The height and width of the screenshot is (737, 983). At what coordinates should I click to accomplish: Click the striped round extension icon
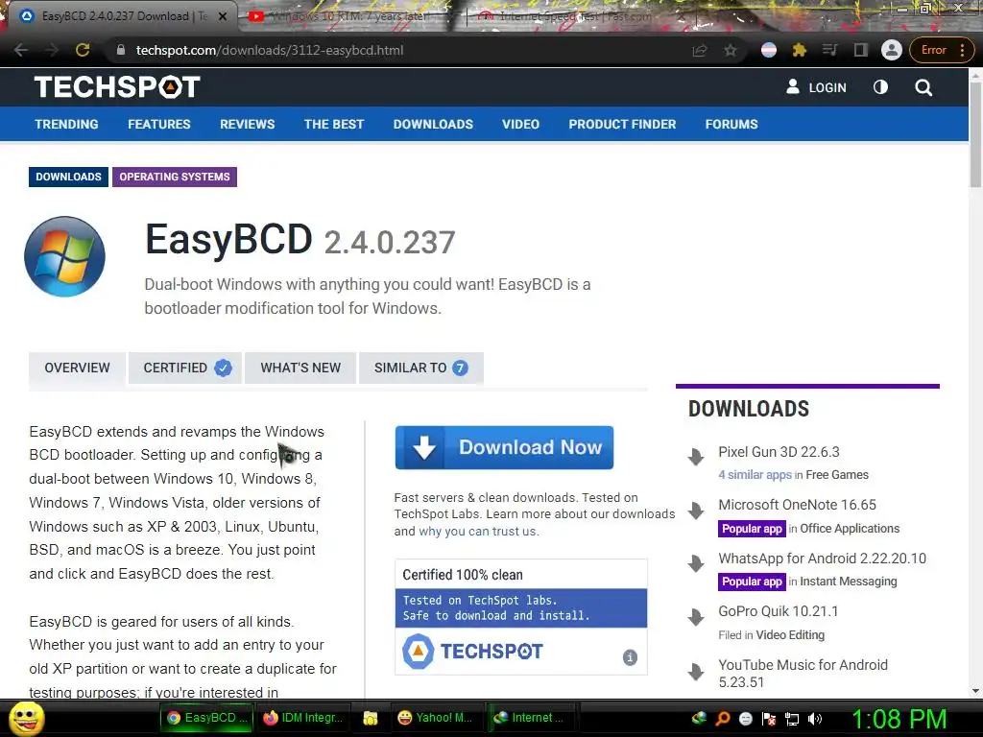coord(769,50)
